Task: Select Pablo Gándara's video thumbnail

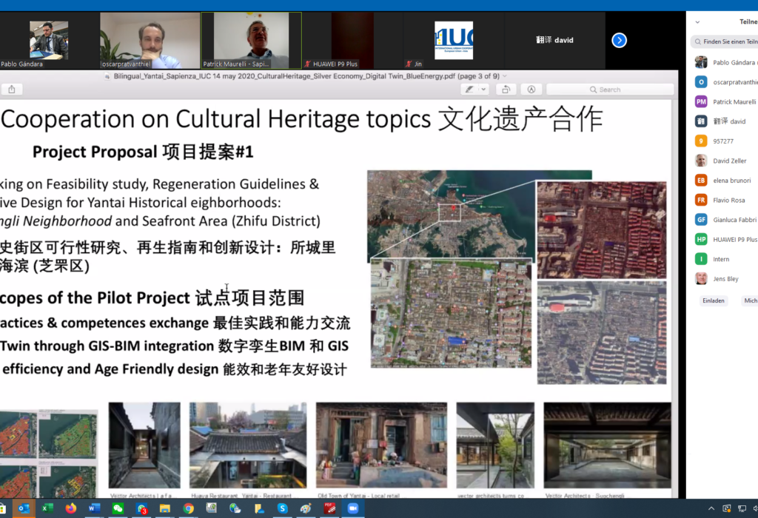Action: 49,41
